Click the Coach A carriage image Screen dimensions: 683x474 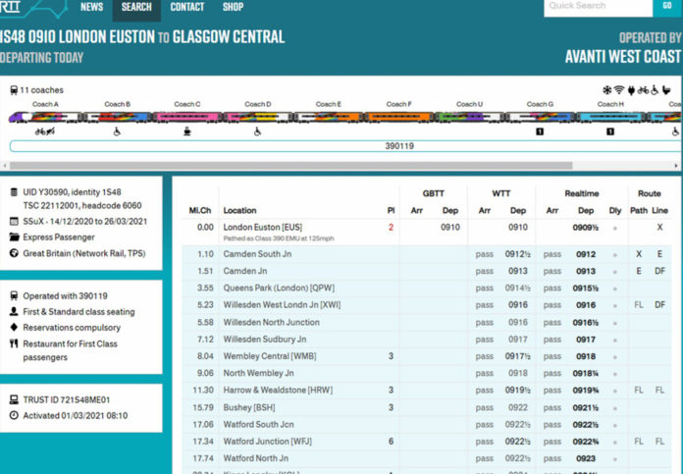point(45,117)
